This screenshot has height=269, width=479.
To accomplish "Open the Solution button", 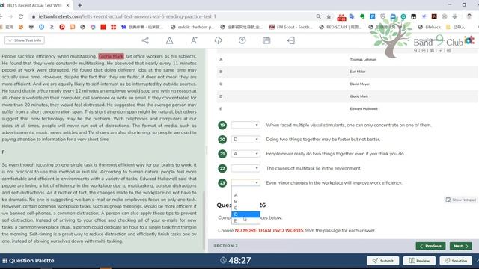I will coord(456,261).
